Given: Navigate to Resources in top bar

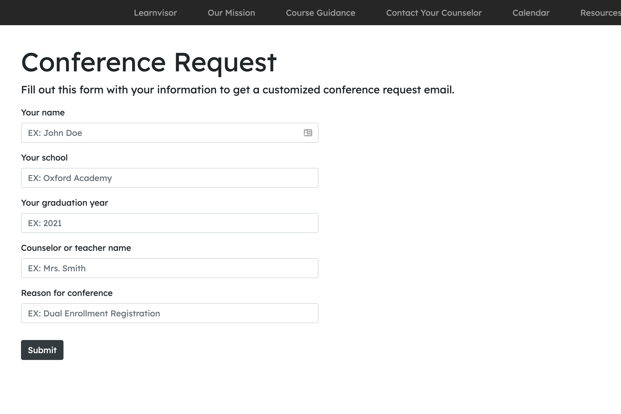Looking at the screenshot, I should tap(600, 13).
